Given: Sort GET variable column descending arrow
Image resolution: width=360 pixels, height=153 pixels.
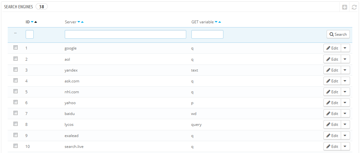Looking at the screenshot, I should tap(216, 22).
